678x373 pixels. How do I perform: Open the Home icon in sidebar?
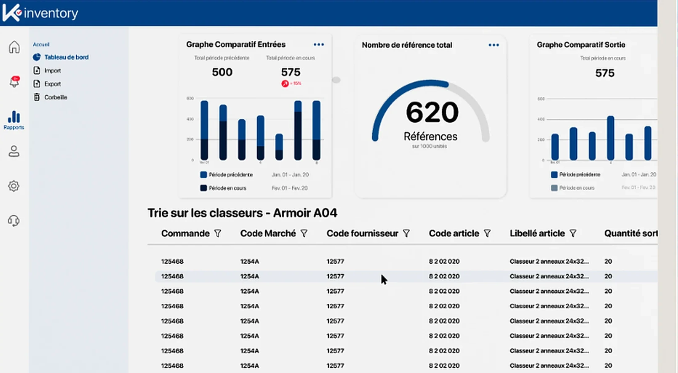tap(14, 47)
